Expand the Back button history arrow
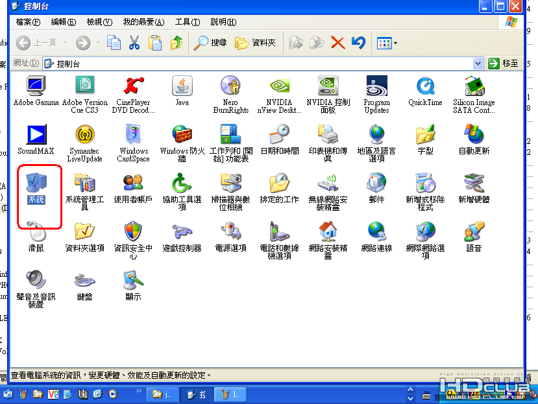The width and height of the screenshot is (538, 404). [64, 43]
